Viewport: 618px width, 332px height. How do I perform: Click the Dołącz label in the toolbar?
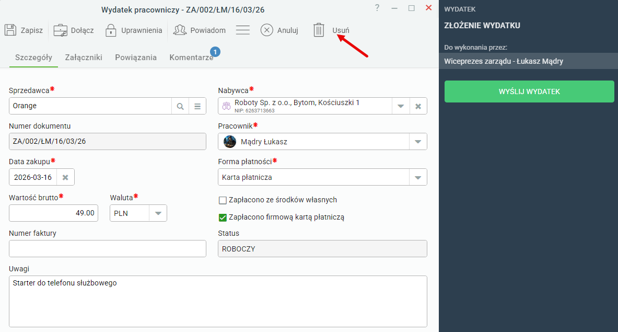click(83, 30)
